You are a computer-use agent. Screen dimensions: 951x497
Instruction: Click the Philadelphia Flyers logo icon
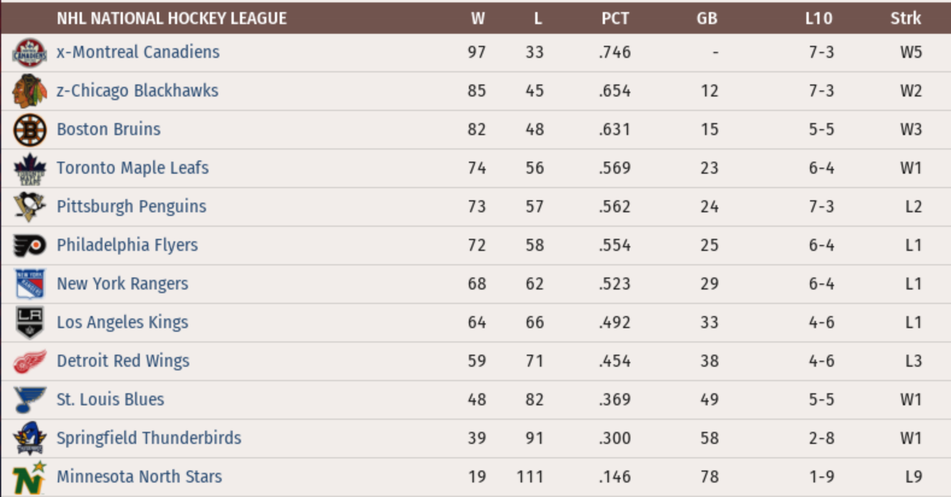point(30,245)
